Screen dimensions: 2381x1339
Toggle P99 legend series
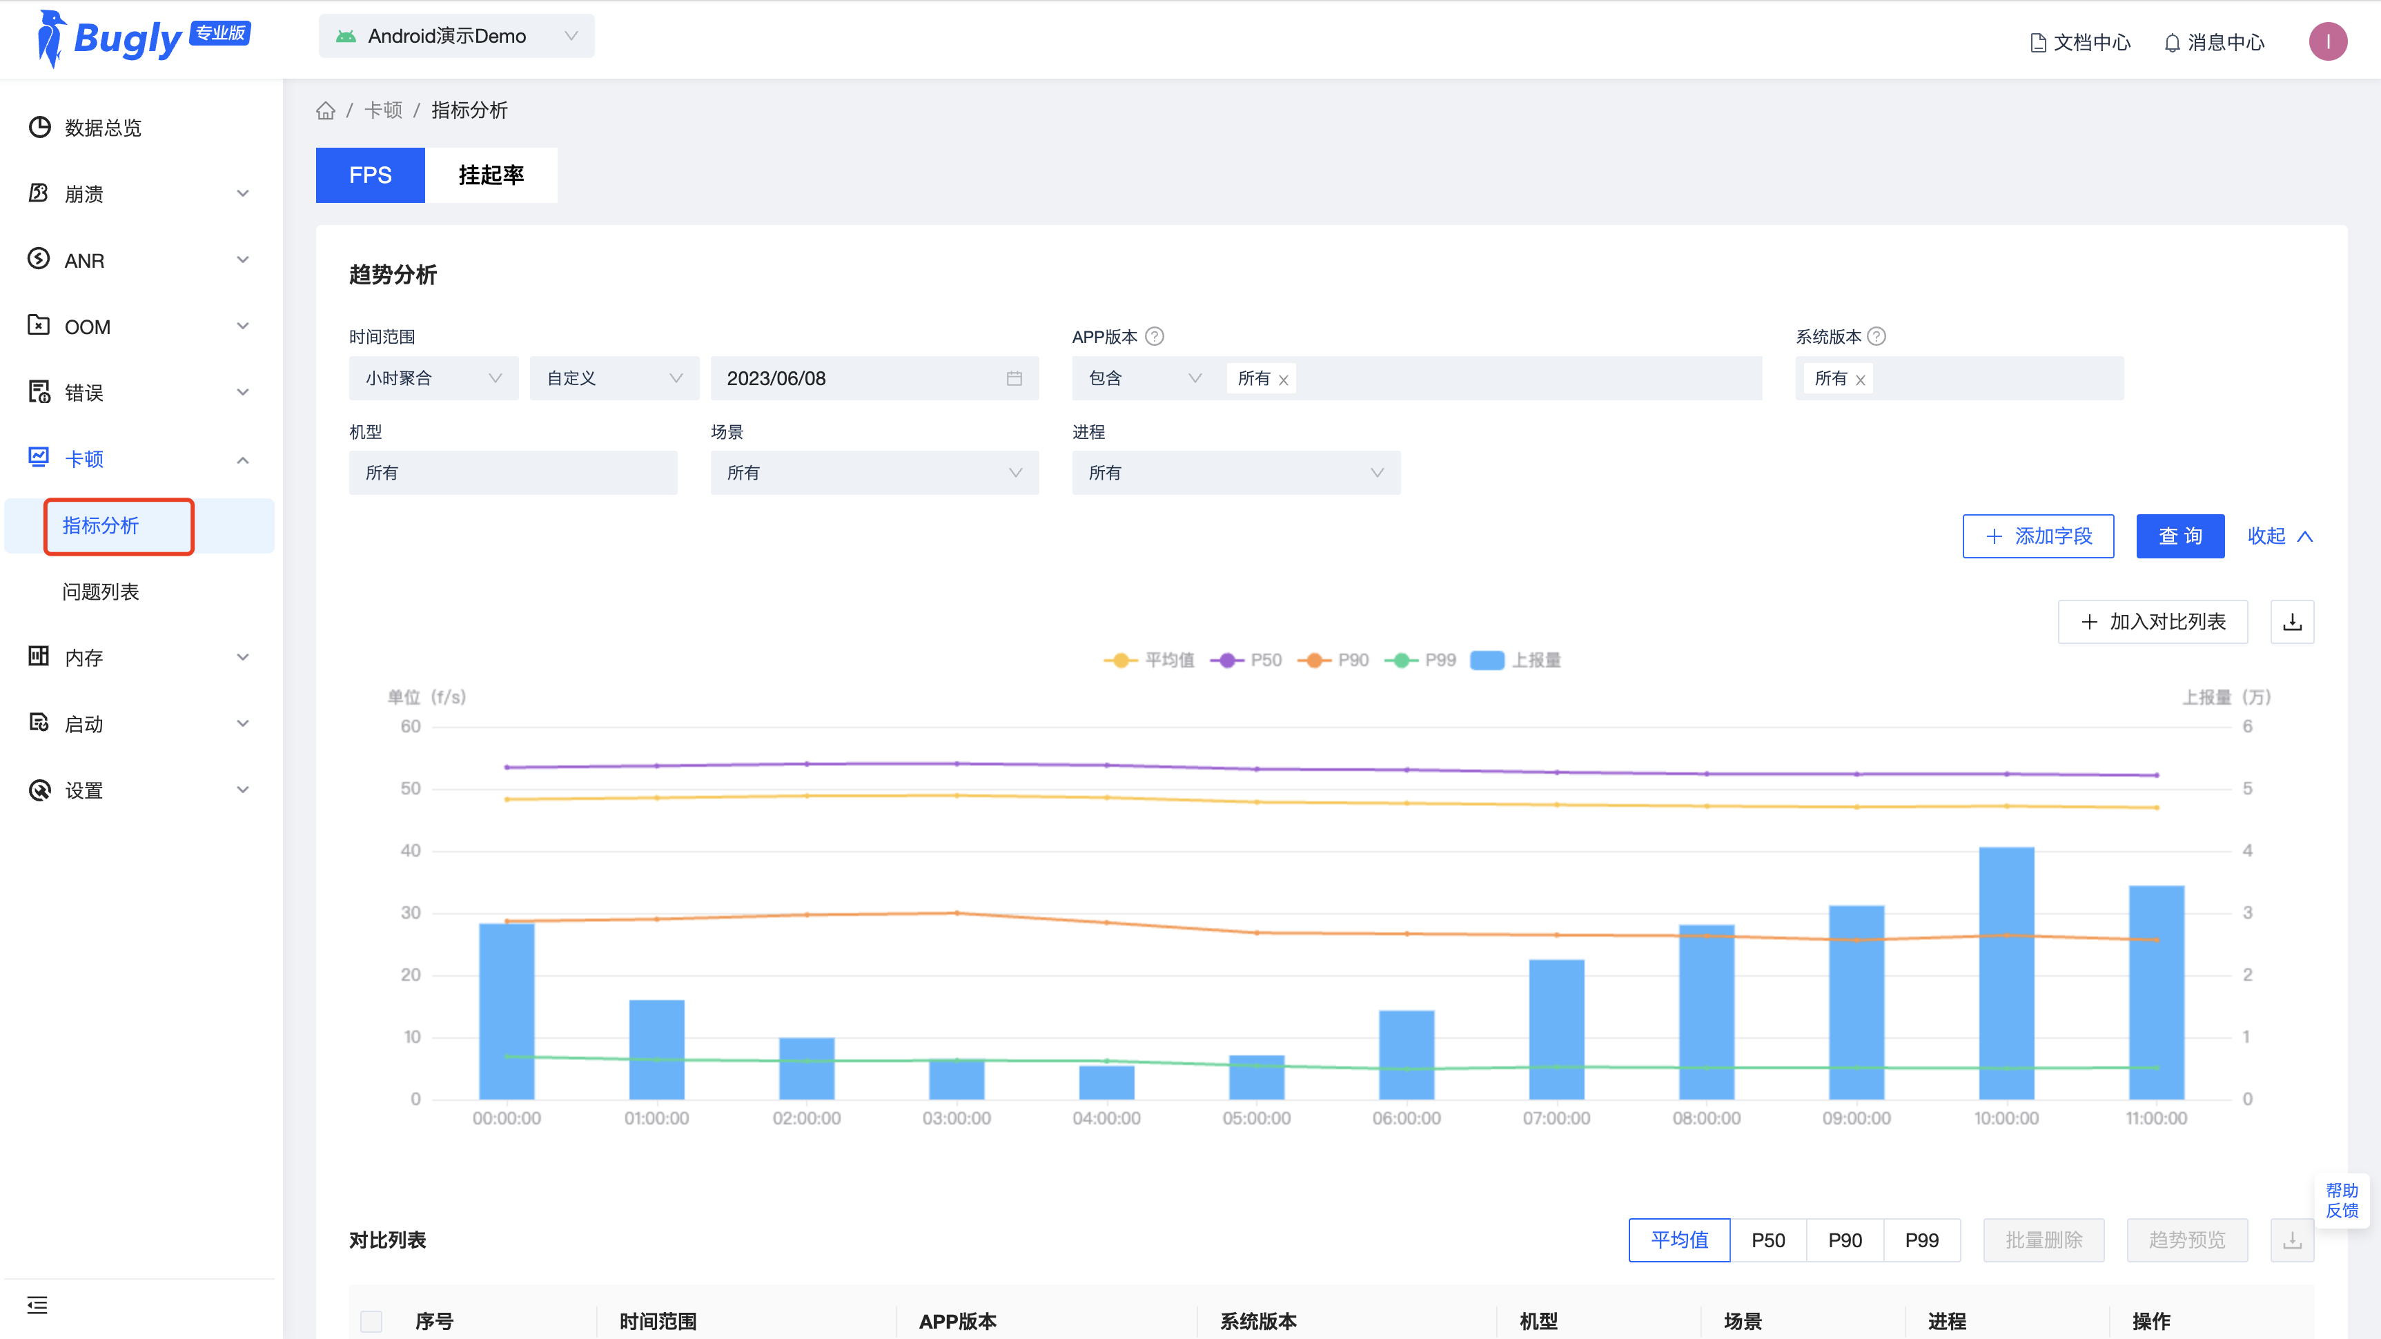tap(1420, 660)
